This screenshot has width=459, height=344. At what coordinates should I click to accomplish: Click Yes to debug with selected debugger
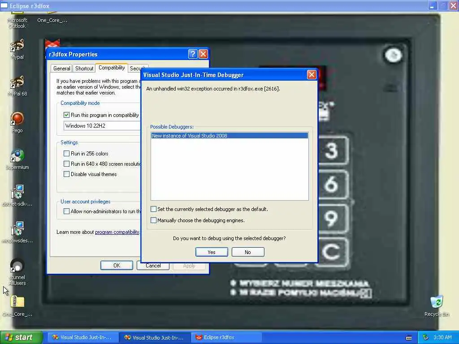point(212,252)
